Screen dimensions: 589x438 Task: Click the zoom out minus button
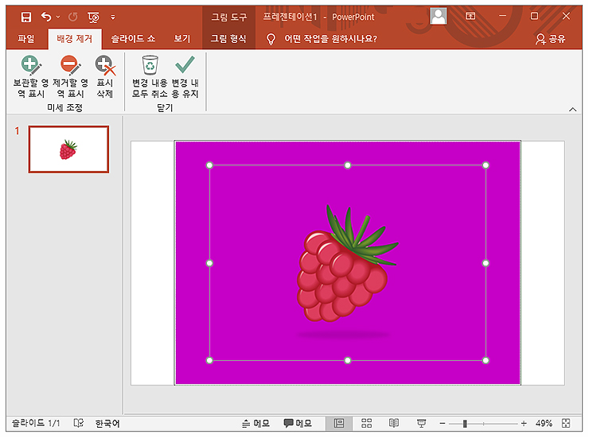pyautogui.click(x=443, y=424)
